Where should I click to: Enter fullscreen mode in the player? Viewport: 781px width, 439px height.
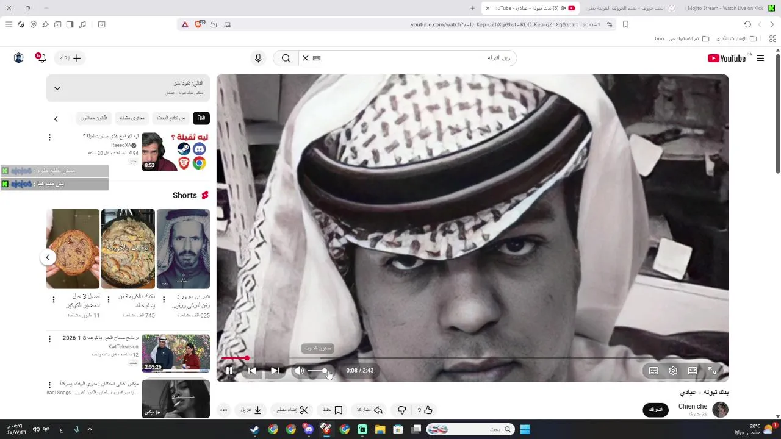tap(712, 371)
